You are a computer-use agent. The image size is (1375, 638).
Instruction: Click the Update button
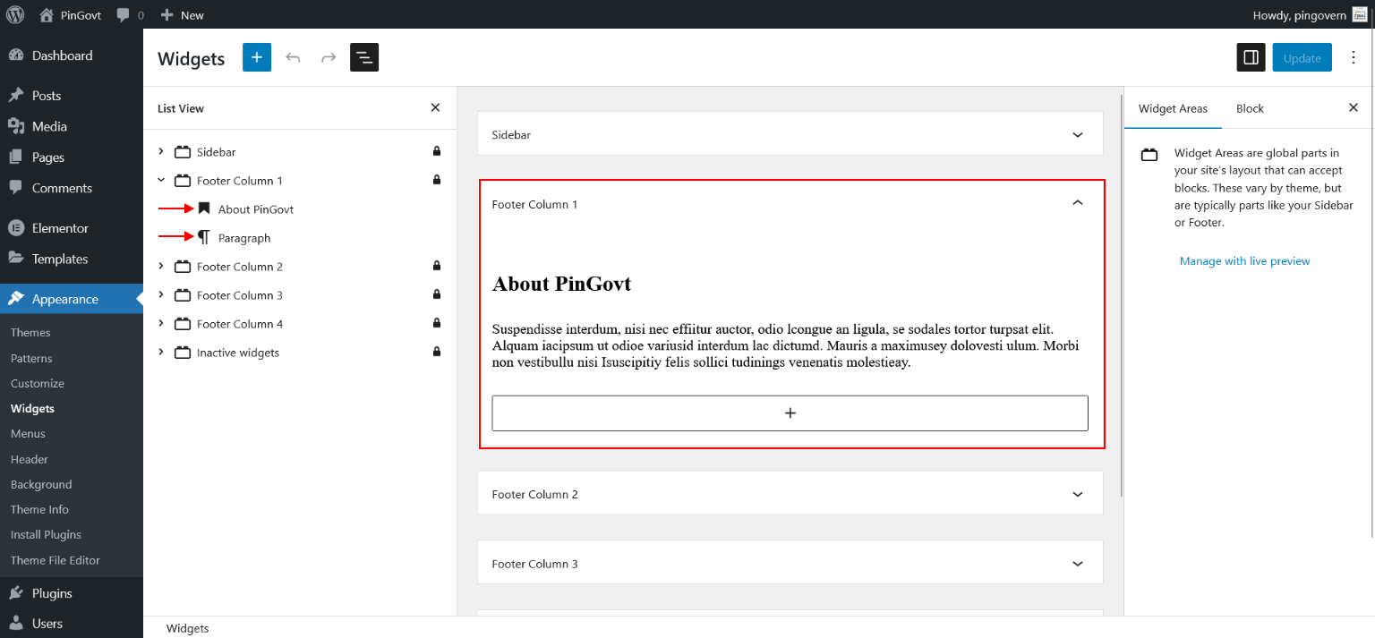tap(1302, 57)
